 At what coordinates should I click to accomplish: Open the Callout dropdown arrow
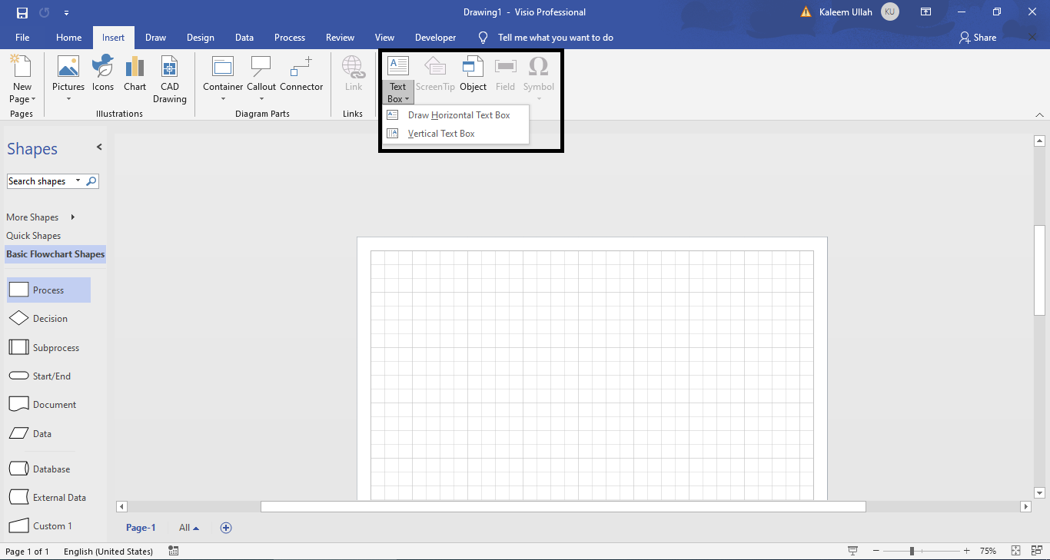[261, 98]
